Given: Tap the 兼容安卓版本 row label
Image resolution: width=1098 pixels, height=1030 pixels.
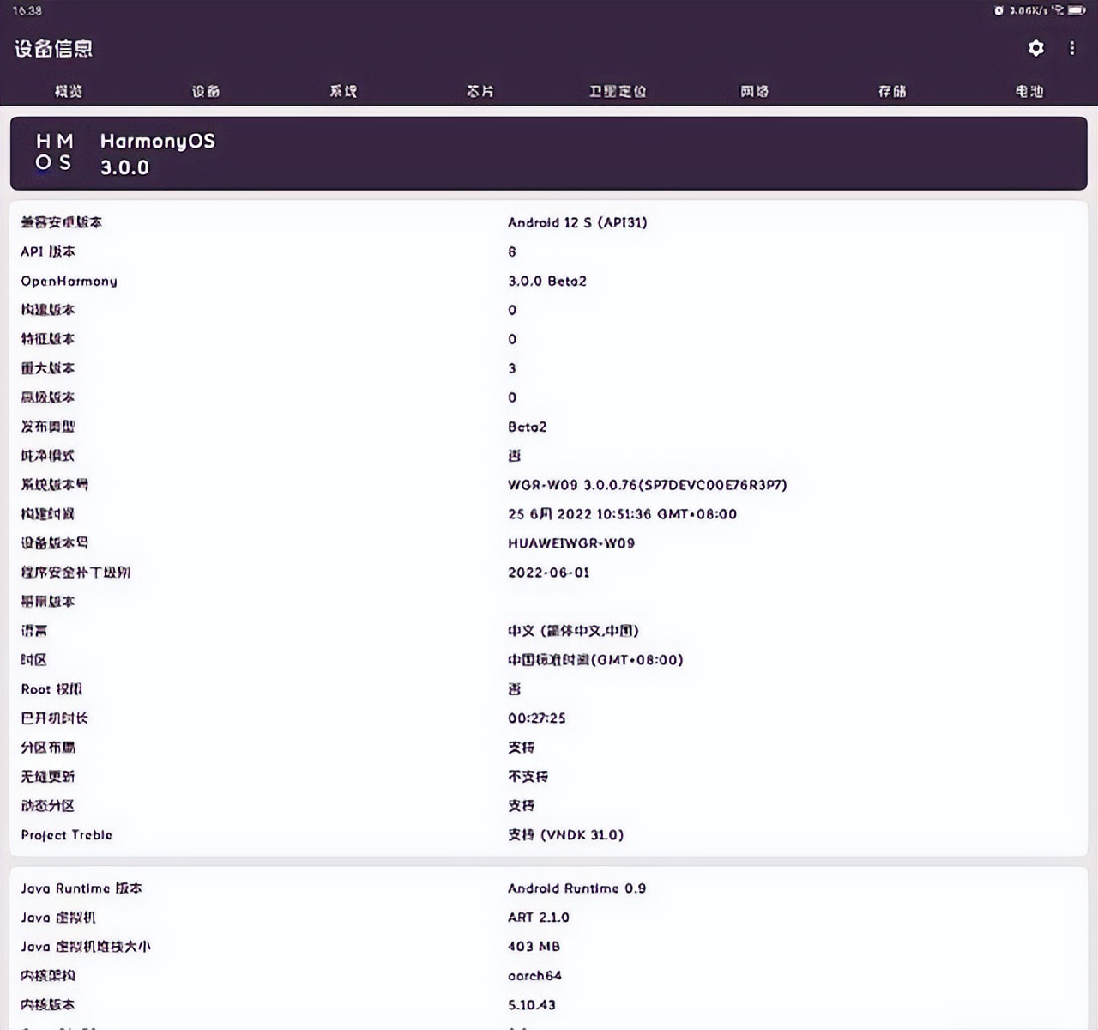Looking at the screenshot, I should [x=61, y=222].
